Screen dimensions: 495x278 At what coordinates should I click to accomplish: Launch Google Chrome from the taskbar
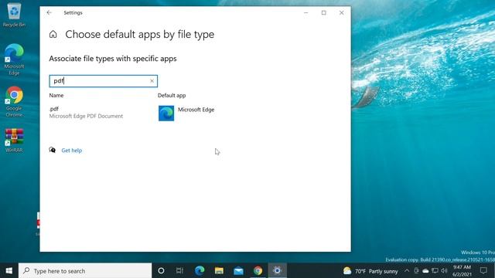[x=258, y=271]
